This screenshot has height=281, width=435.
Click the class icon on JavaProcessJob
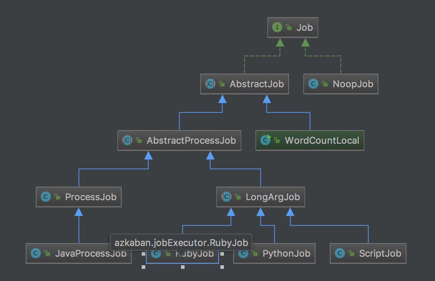(36, 253)
